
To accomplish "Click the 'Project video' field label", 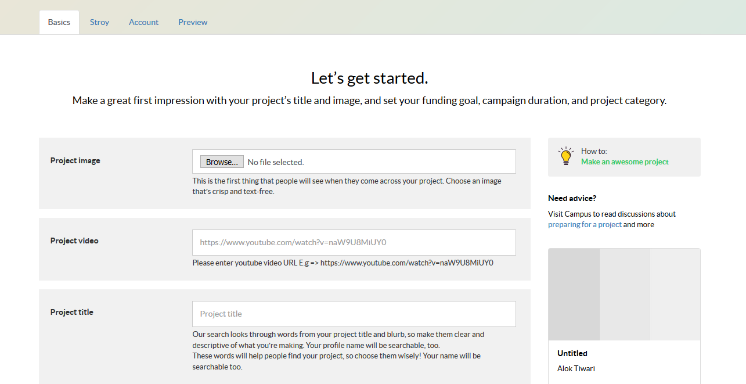I will pyautogui.click(x=74, y=241).
